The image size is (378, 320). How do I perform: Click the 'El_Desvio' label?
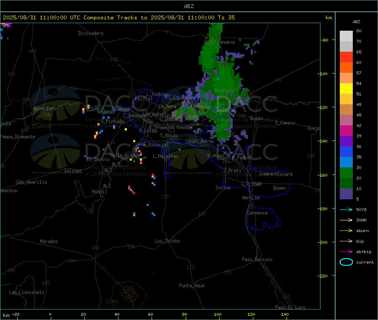[98, 159]
